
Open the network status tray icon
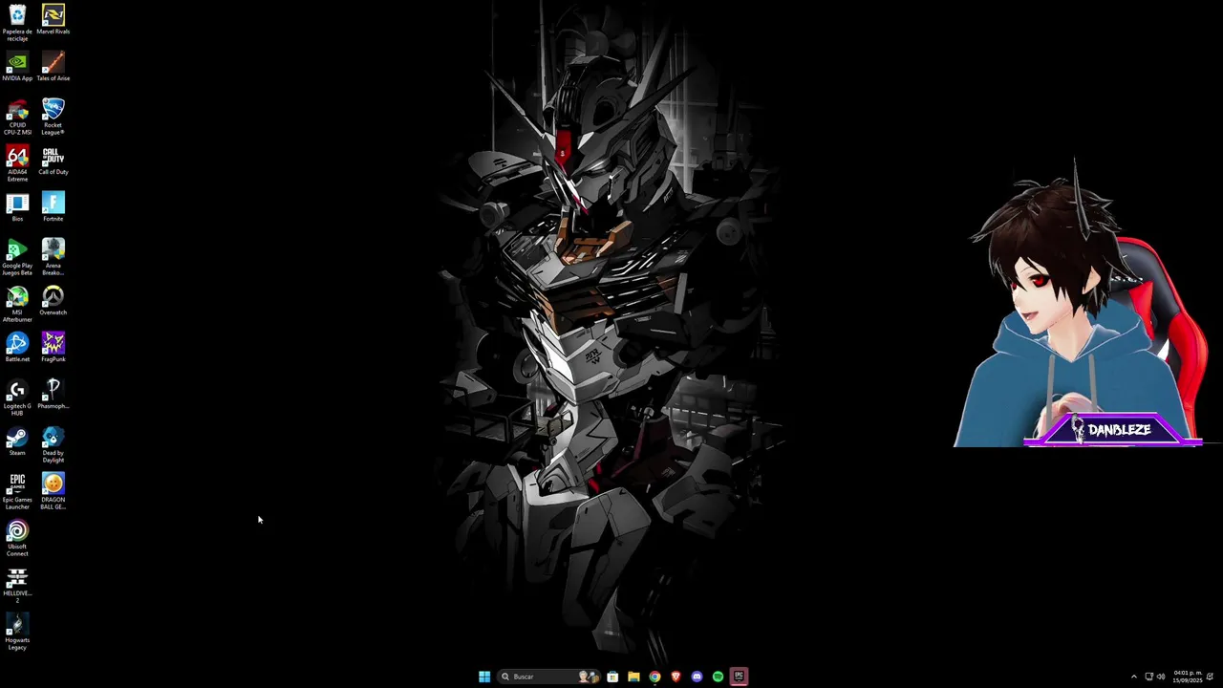1149,677
